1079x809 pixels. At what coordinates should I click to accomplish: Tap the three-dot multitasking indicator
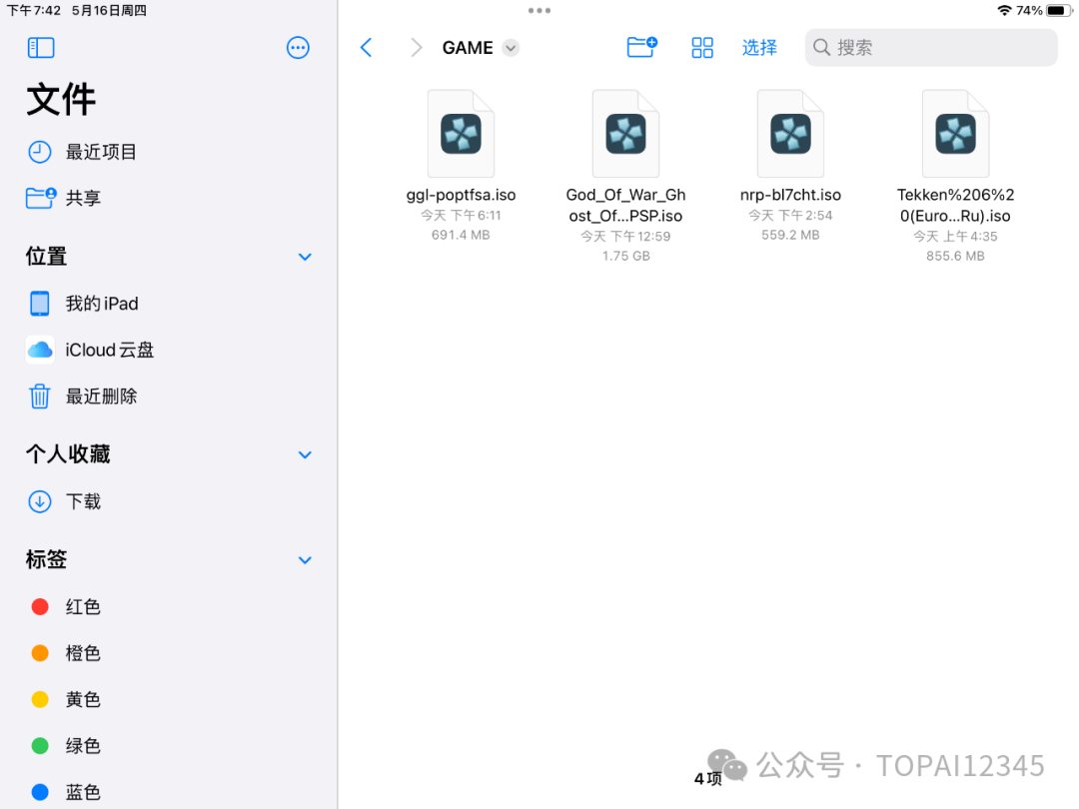[x=539, y=10]
